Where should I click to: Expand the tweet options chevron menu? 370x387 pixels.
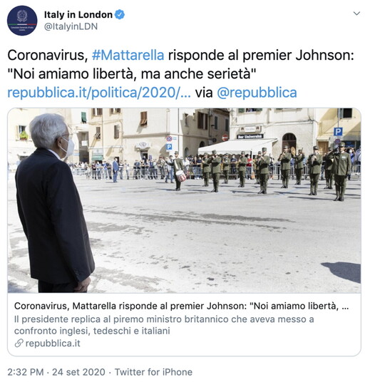tap(356, 14)
